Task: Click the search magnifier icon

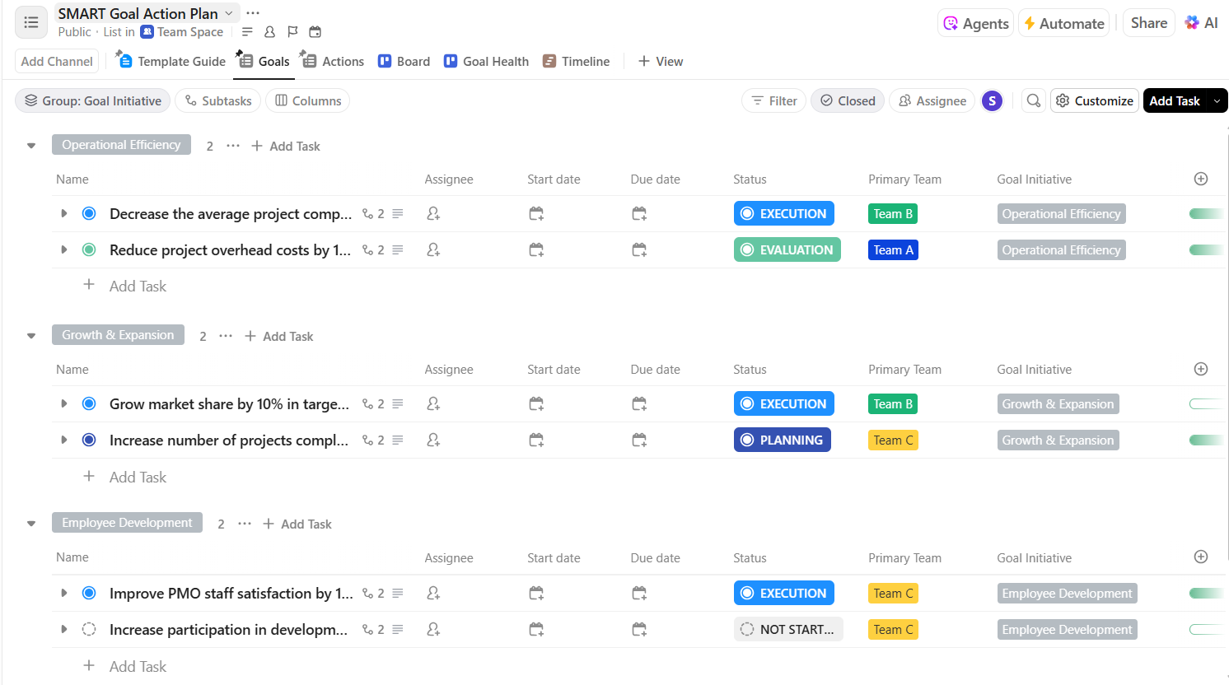Action: [1033, 100]
